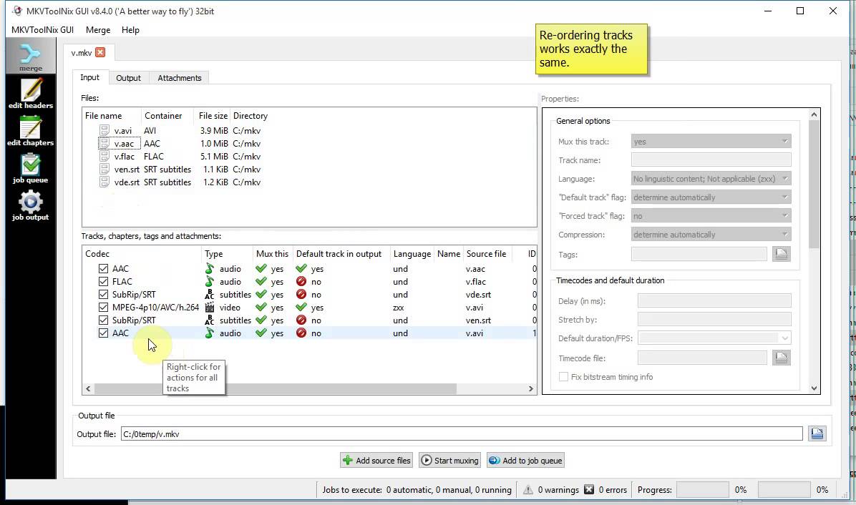
Task: Click subtitles icon for vde.srt track
Action: click(x=210, y=295)
